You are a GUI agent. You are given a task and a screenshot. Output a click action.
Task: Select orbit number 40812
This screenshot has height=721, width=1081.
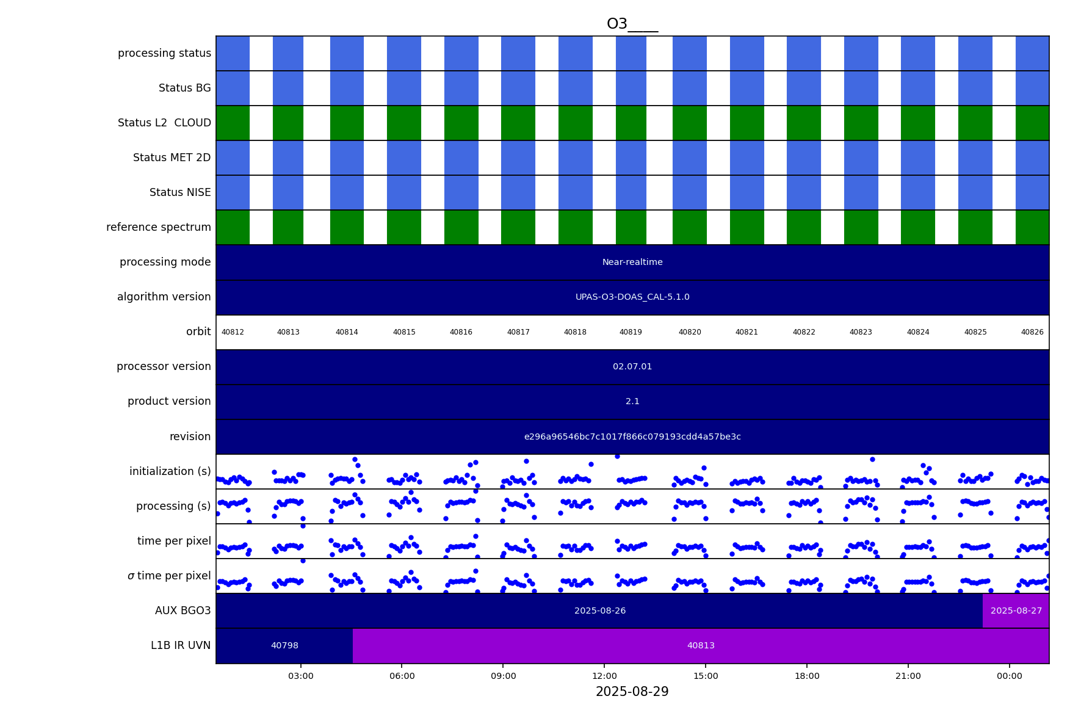[x=233, y=333]
